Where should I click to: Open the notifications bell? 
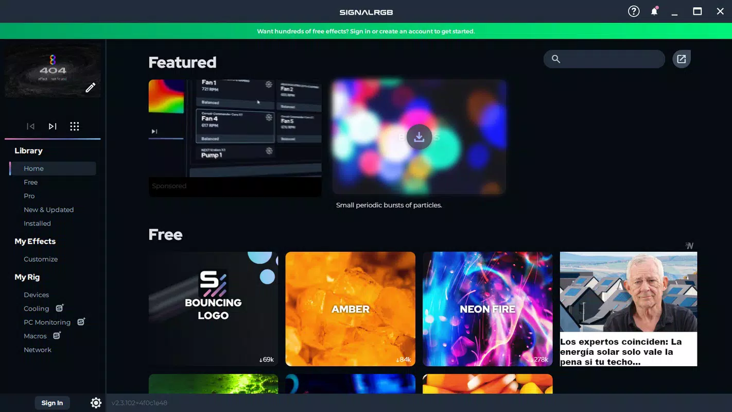654,11
